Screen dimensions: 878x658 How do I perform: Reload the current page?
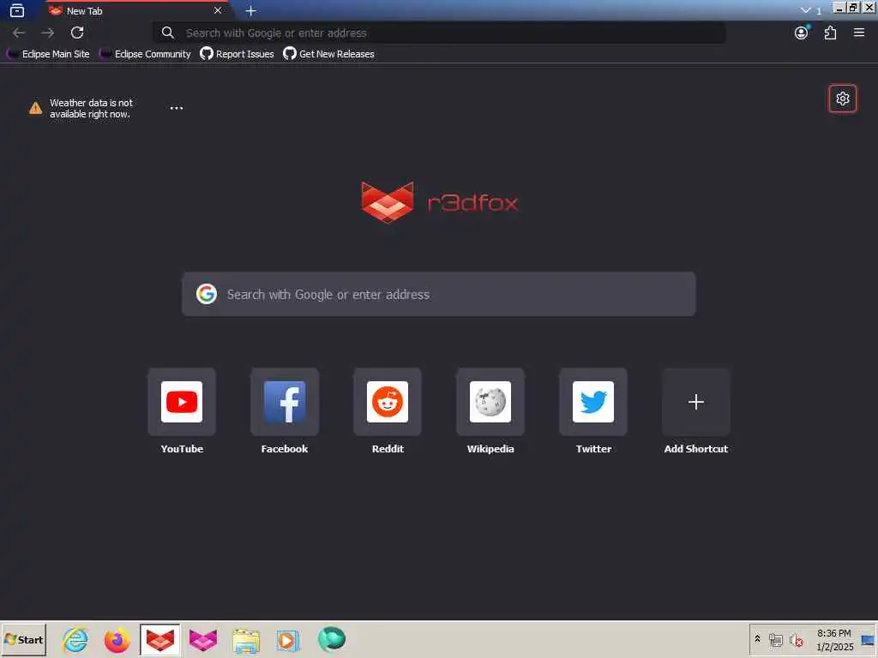(x=77, y=33)
